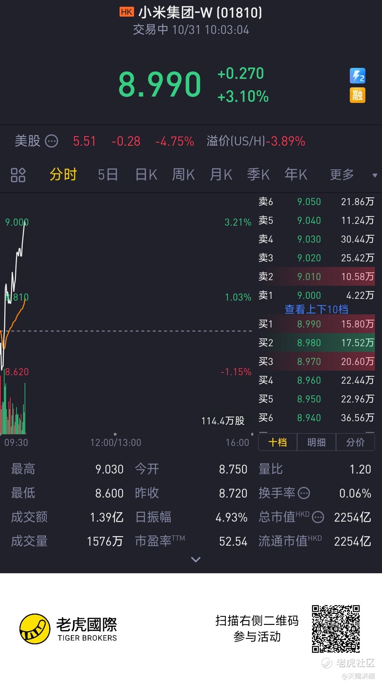This screenshot has width=382, height=685.
Task: Tap the 买6 bid row at 8.940
Action: [x=316, y=418]
